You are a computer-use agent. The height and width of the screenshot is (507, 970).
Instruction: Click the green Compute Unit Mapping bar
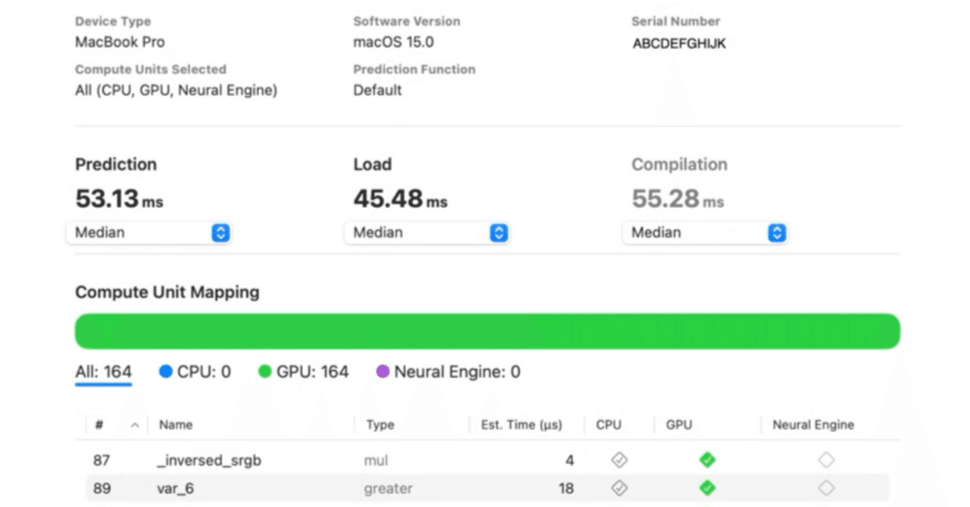coord(487,331)
